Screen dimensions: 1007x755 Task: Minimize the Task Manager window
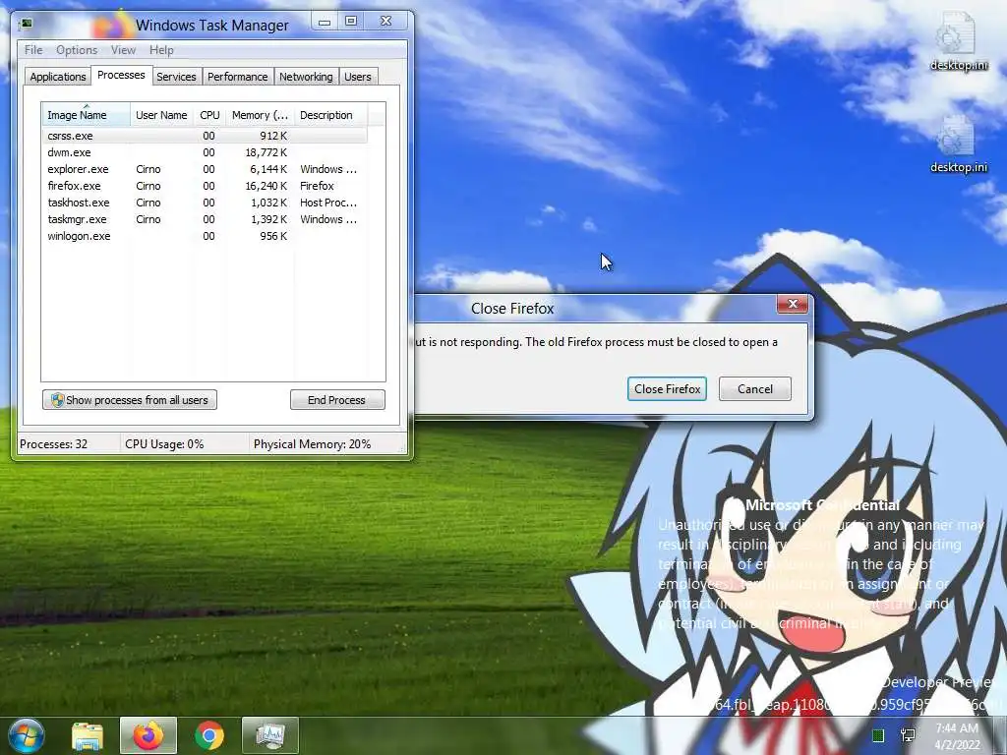click(x=325, y=22)
